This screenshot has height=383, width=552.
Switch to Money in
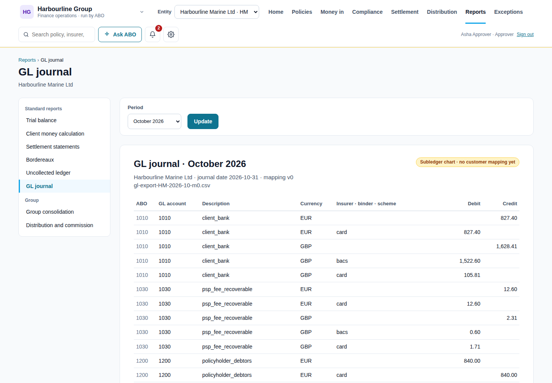click(332, 12)
